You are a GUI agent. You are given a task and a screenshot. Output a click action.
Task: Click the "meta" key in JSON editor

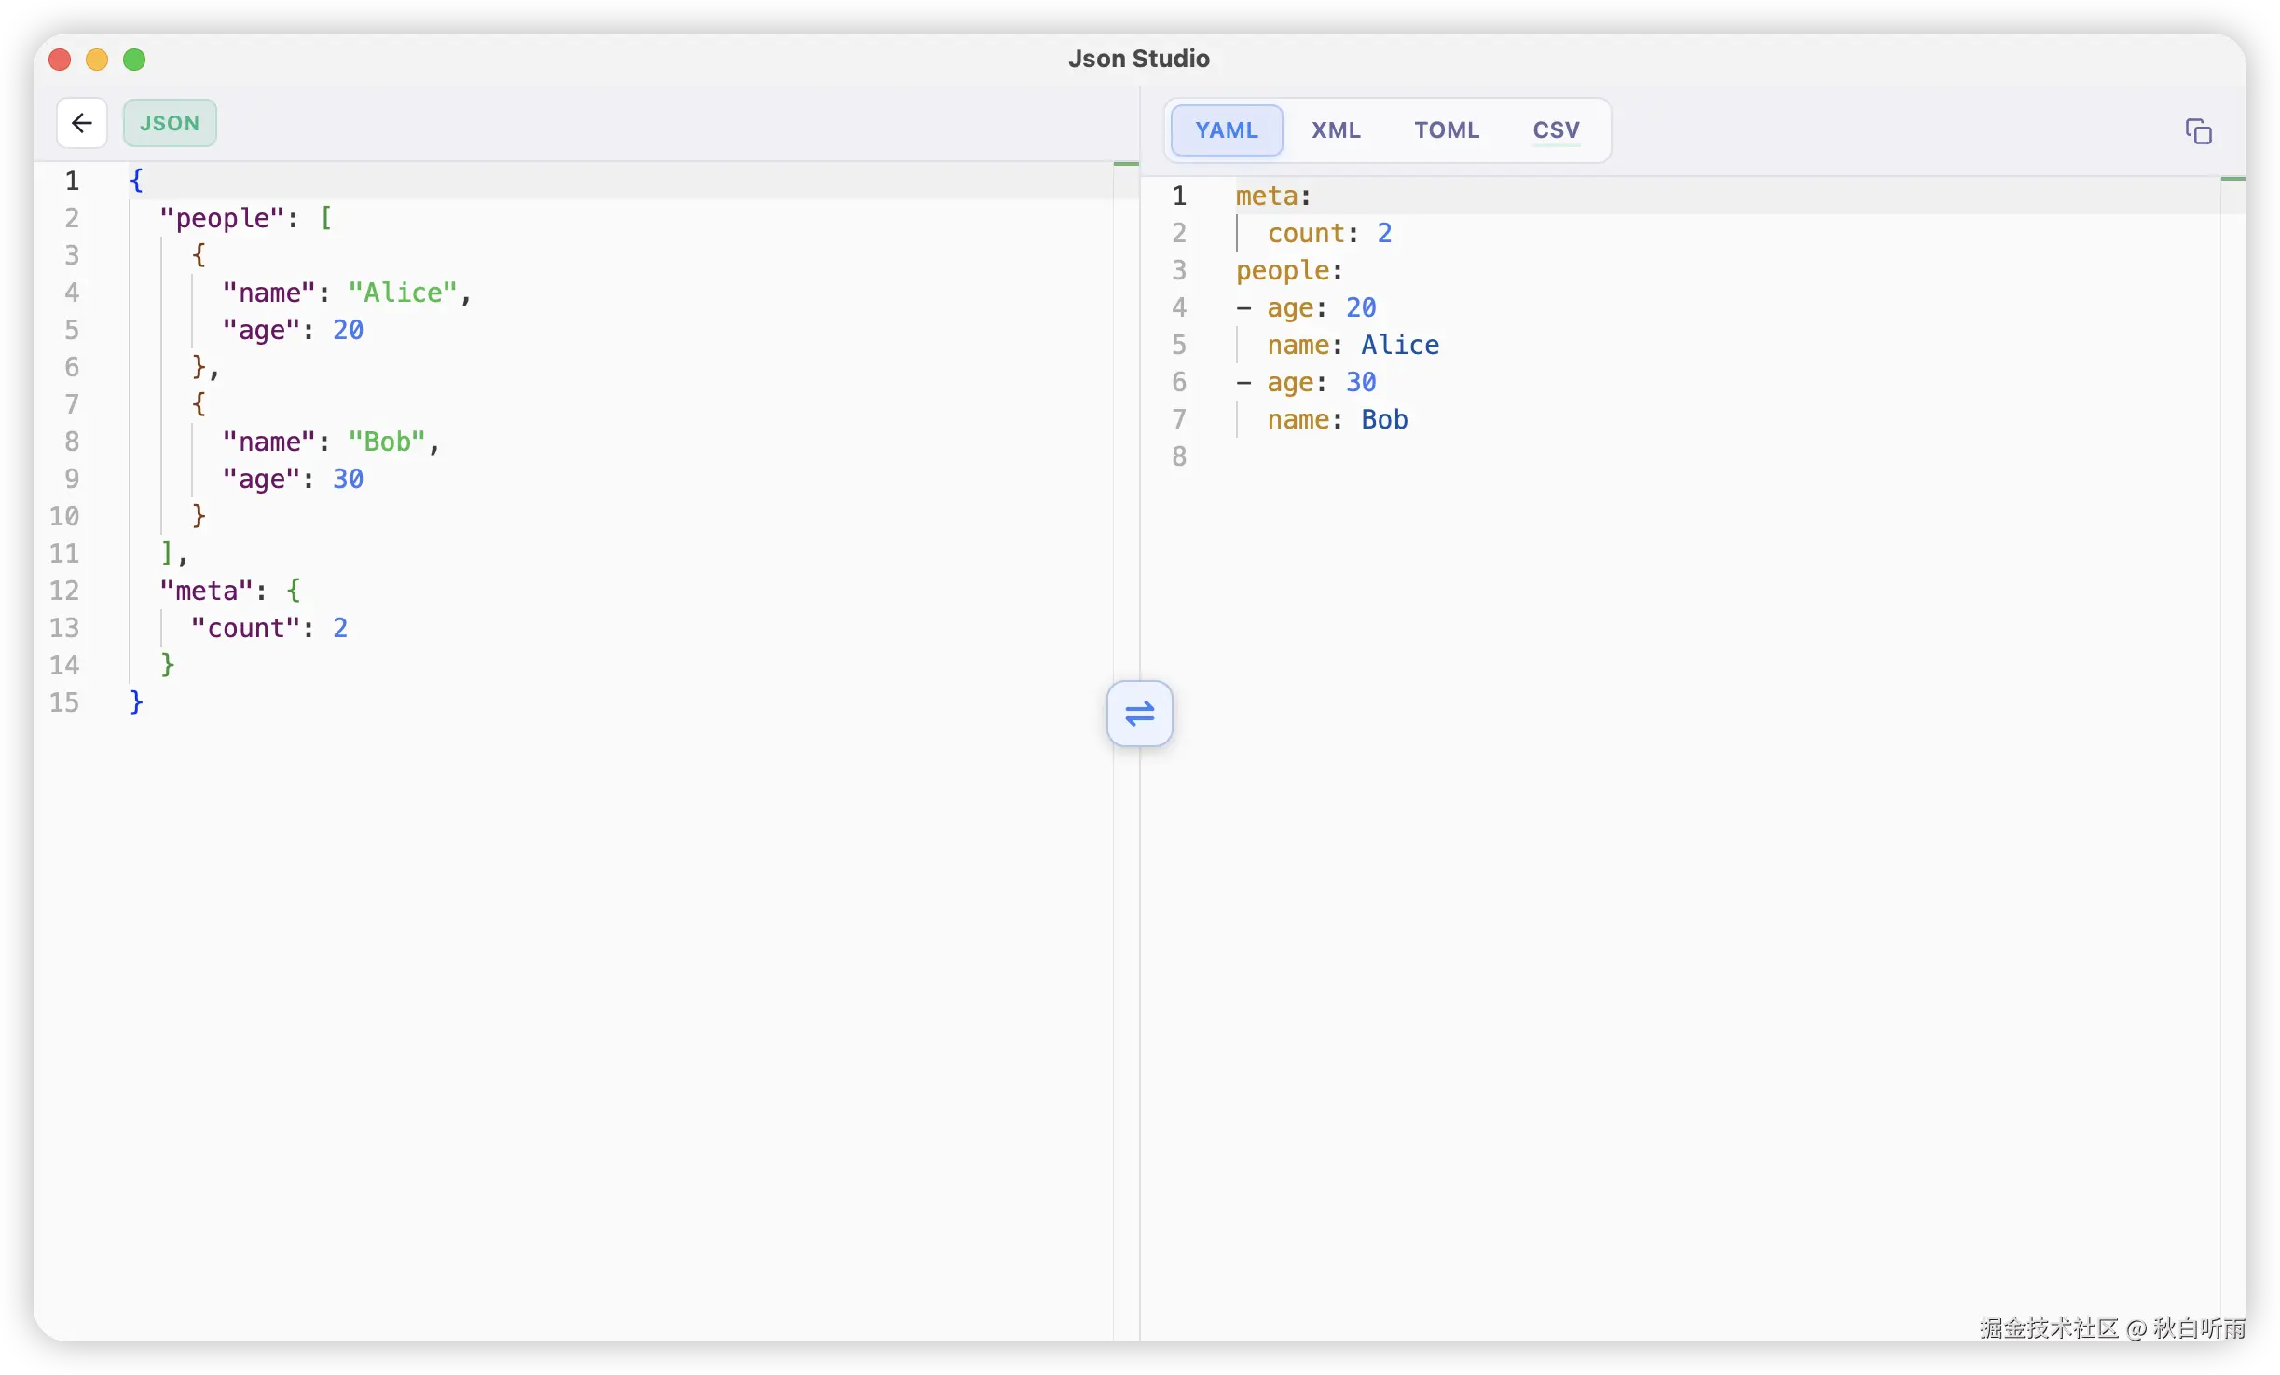pos(206,591)
